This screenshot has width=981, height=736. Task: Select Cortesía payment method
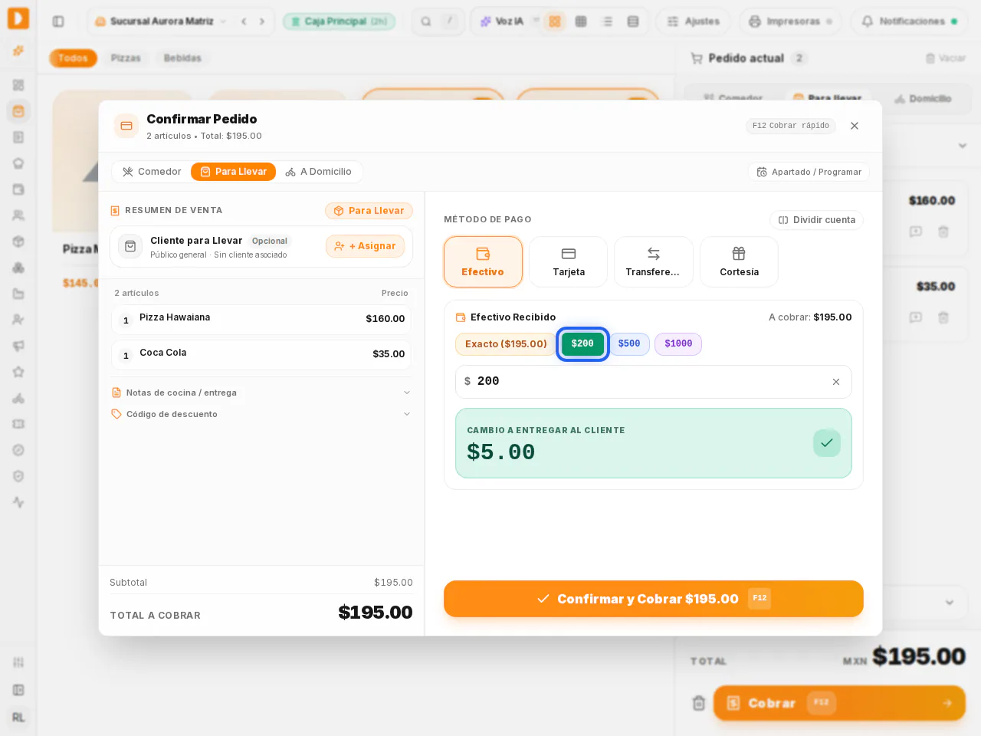point(739,261)
